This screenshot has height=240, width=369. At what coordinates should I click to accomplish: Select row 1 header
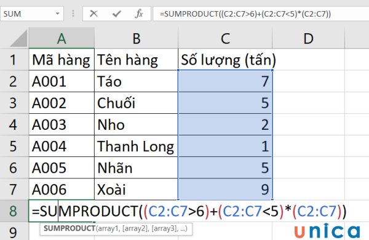(x=14, y=60)
